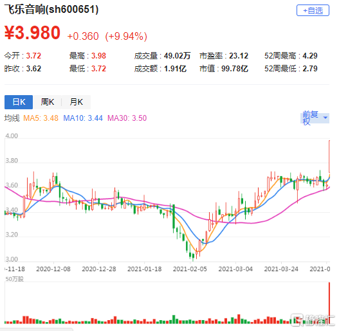Click the 3.80 price axis label
The height and width of the screenshot is (331, 339).
pos(12,161)
